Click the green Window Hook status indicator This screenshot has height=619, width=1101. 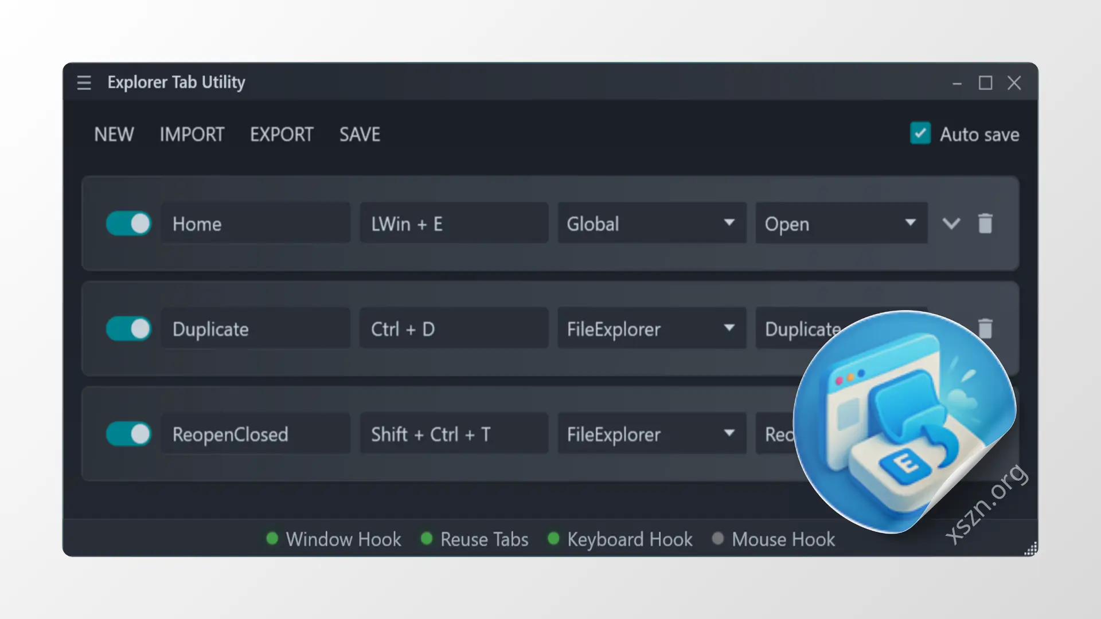[x=272, y=539]
